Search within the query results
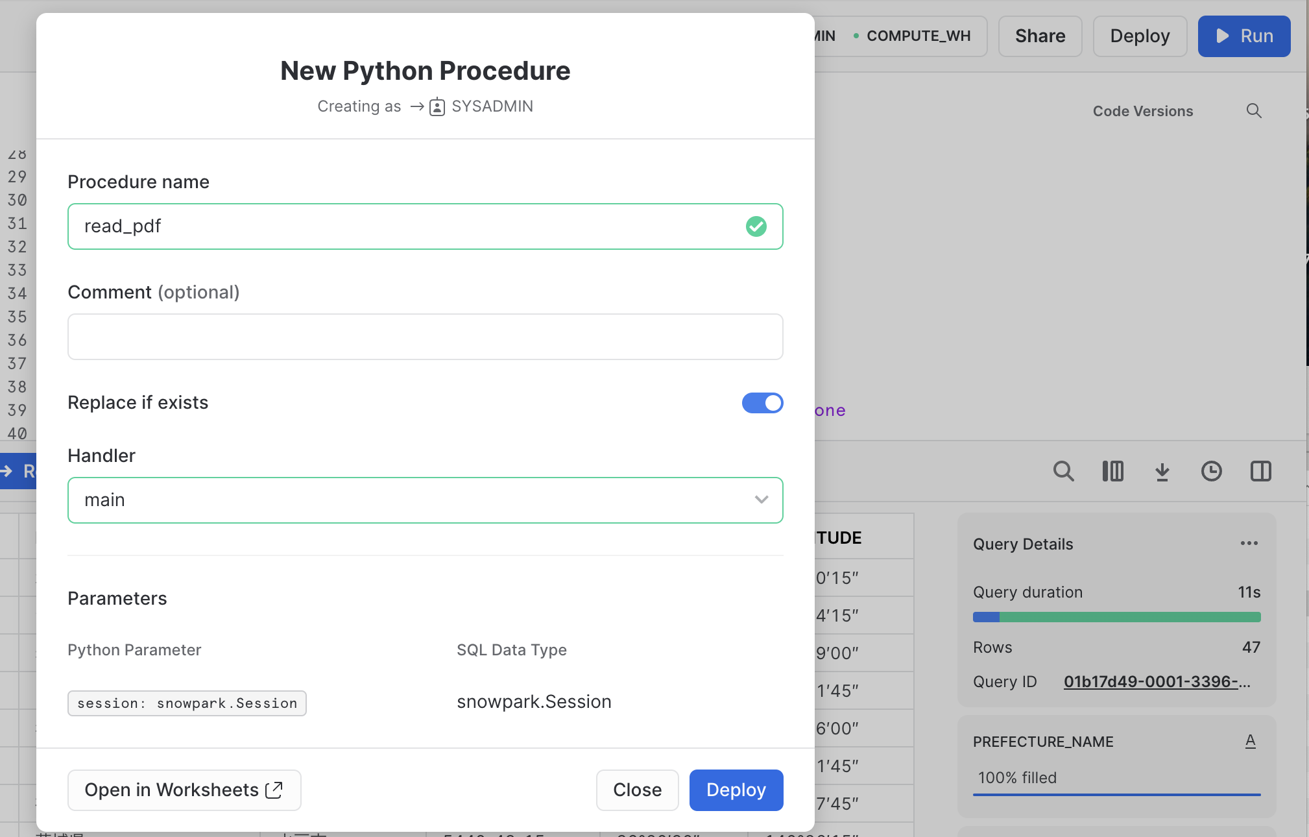This screenshot has width=1309, height=837. coord(1063,471)
